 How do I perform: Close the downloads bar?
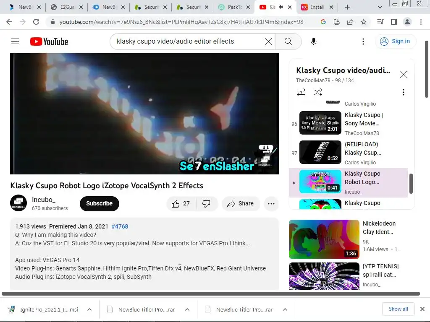tap(422, 309)
